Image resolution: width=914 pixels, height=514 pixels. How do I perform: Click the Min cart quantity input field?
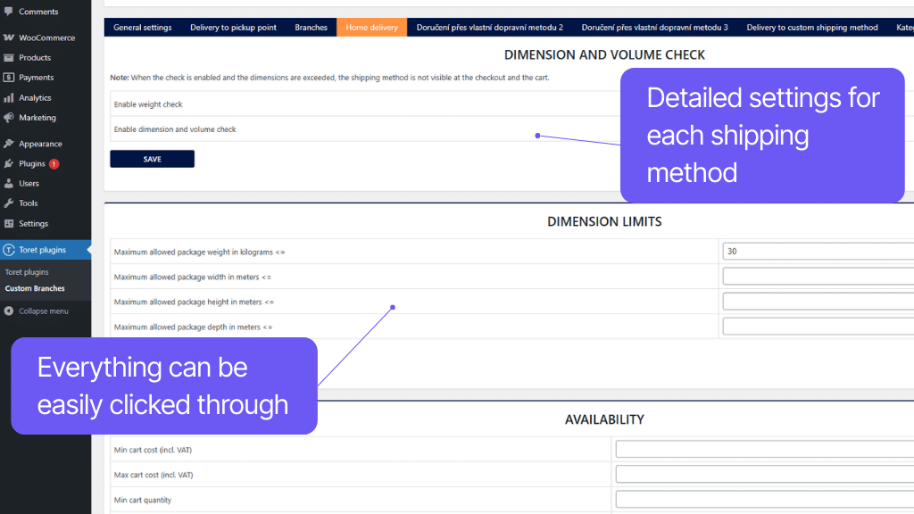(765, 500)
